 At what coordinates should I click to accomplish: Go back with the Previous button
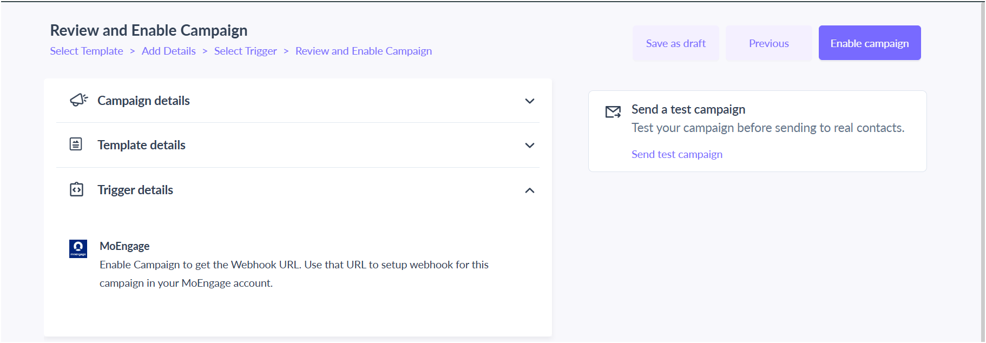769,43
